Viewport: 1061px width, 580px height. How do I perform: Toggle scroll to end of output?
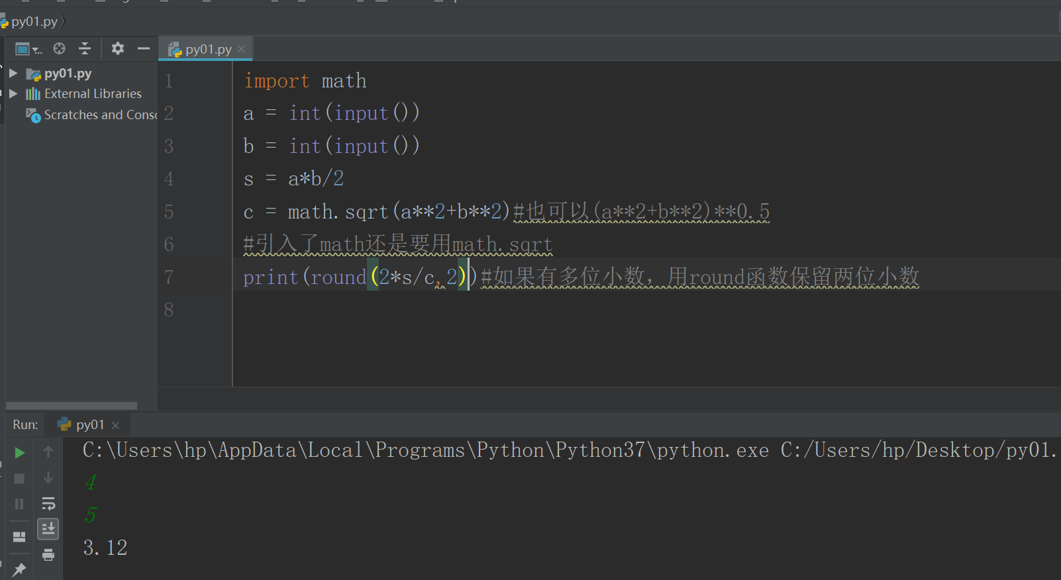[x=48, y=528]
